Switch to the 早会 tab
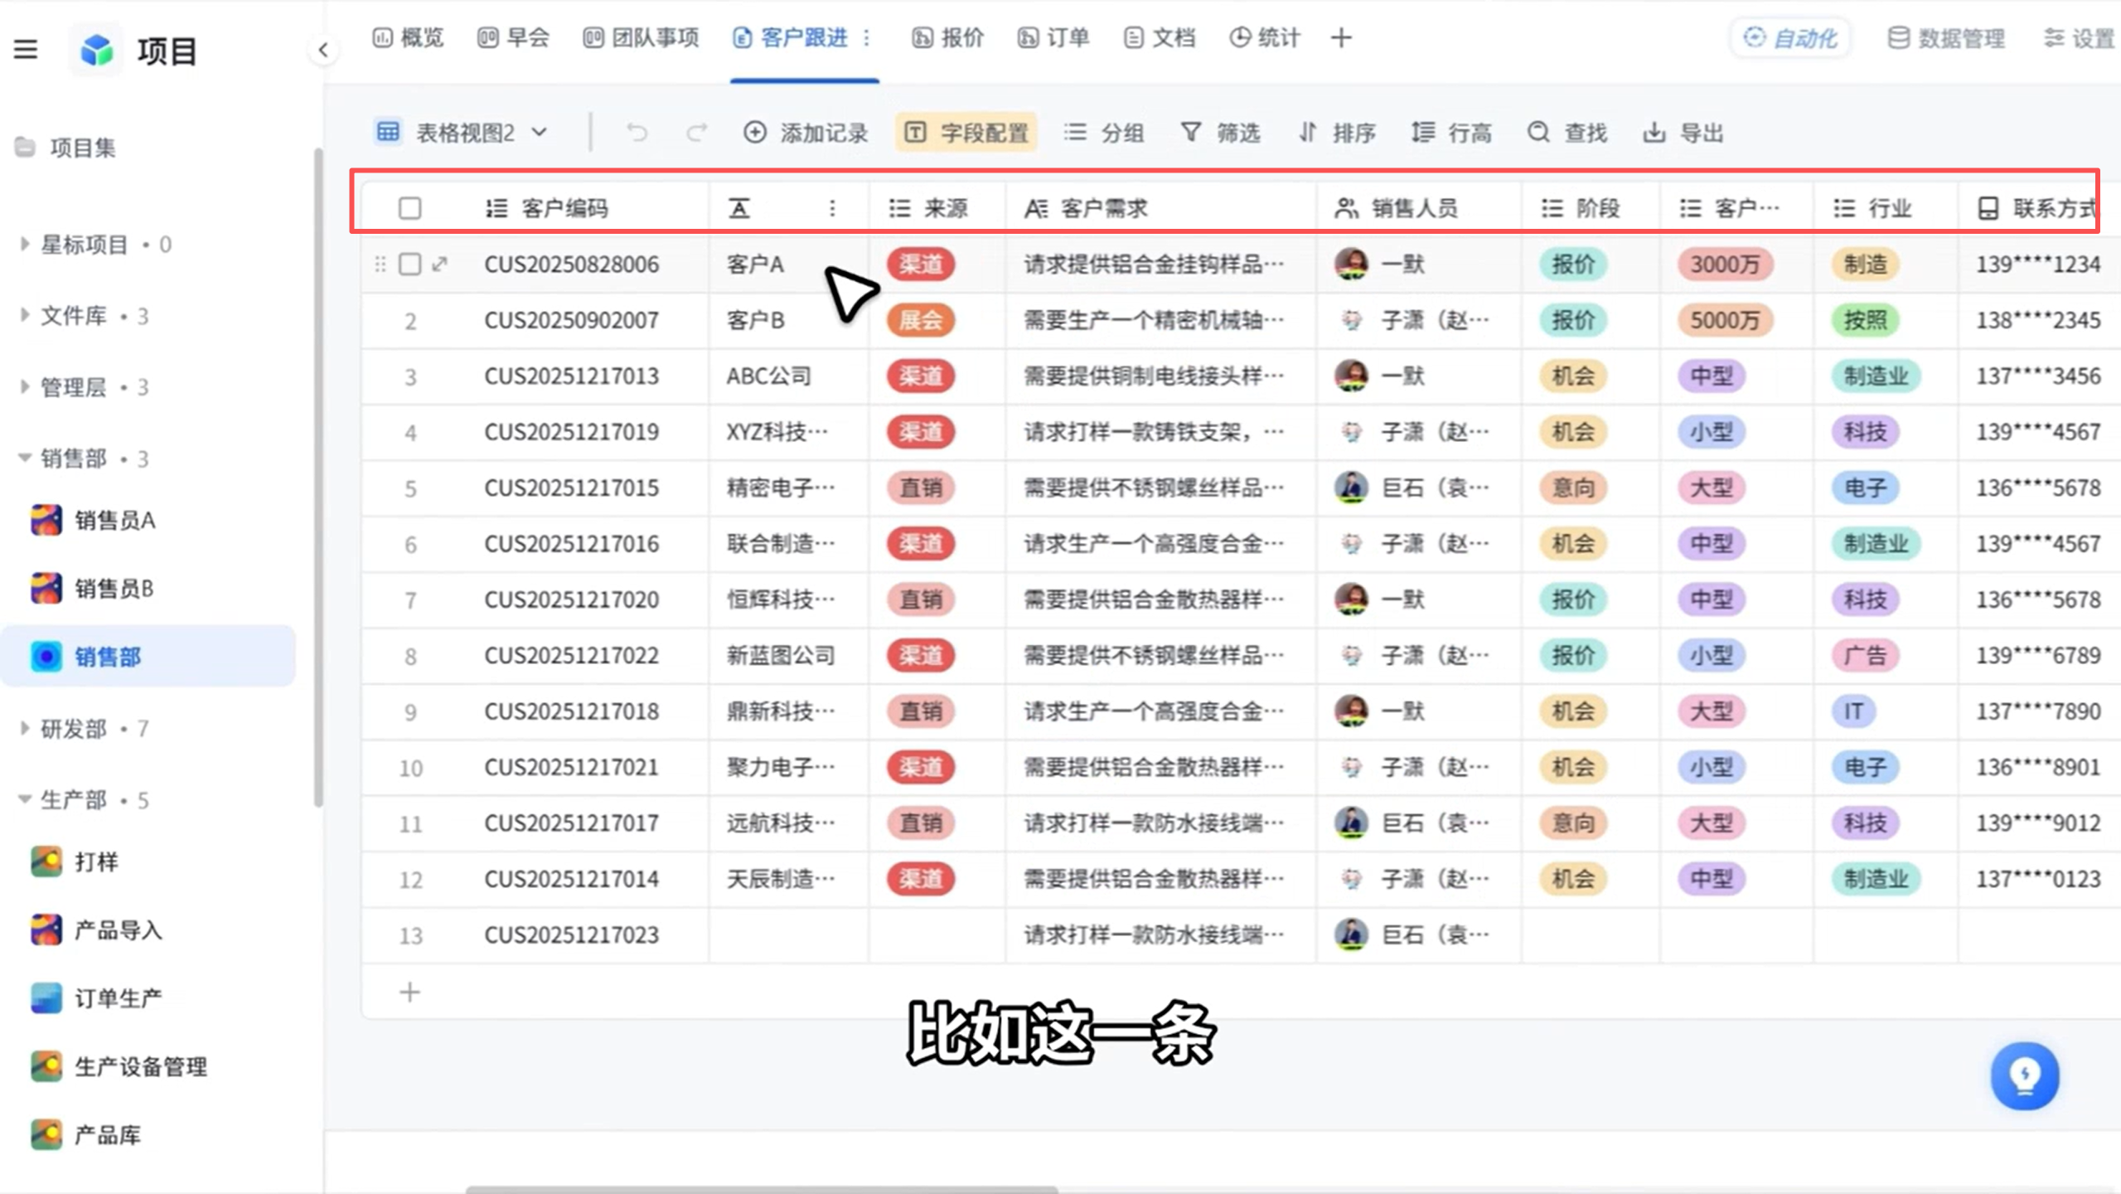Screen dimensions: 2121x1194 [513, 38]
